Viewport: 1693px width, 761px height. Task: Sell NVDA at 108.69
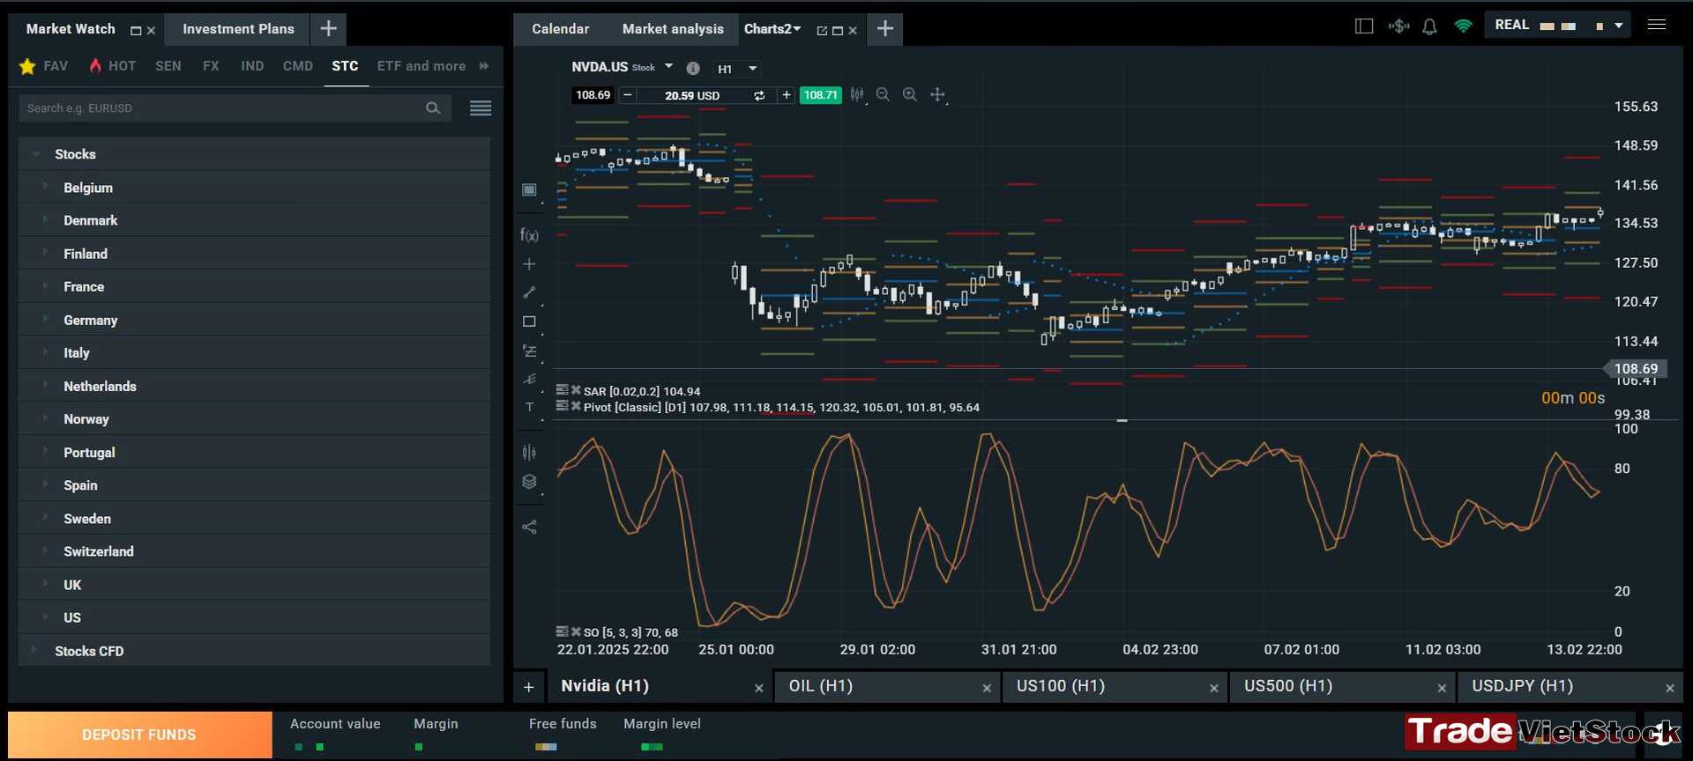593,95
